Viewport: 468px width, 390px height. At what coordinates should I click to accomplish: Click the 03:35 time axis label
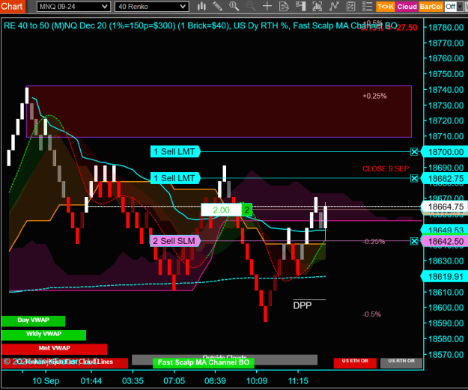[133, 381]
